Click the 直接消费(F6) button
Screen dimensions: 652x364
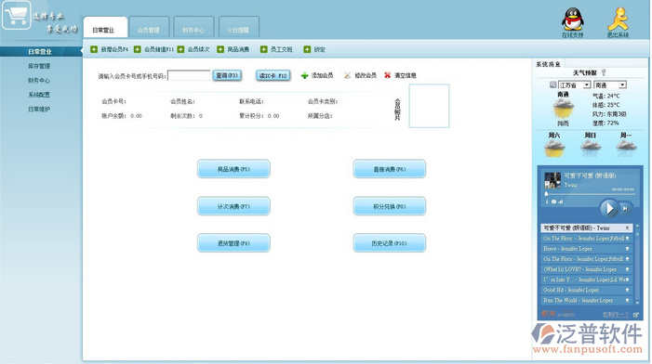(x=389, y=169)
